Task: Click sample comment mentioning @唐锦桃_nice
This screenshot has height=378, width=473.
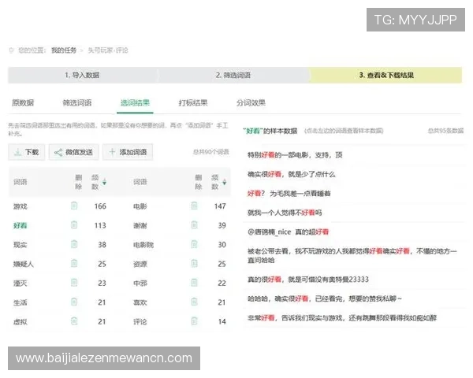Action: coord(288,232)
